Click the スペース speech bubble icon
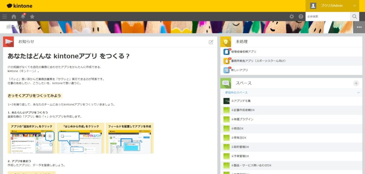The width and height of the screenshot is (365, 174). tap(226, 83)
